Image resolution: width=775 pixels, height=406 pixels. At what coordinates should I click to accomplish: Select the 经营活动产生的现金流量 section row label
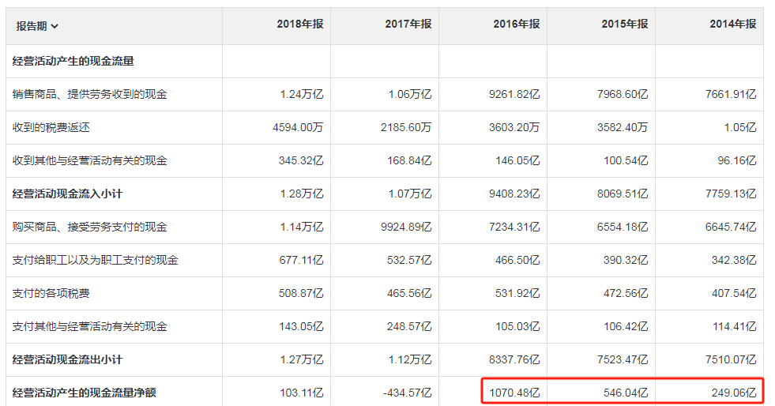point(73,62)
